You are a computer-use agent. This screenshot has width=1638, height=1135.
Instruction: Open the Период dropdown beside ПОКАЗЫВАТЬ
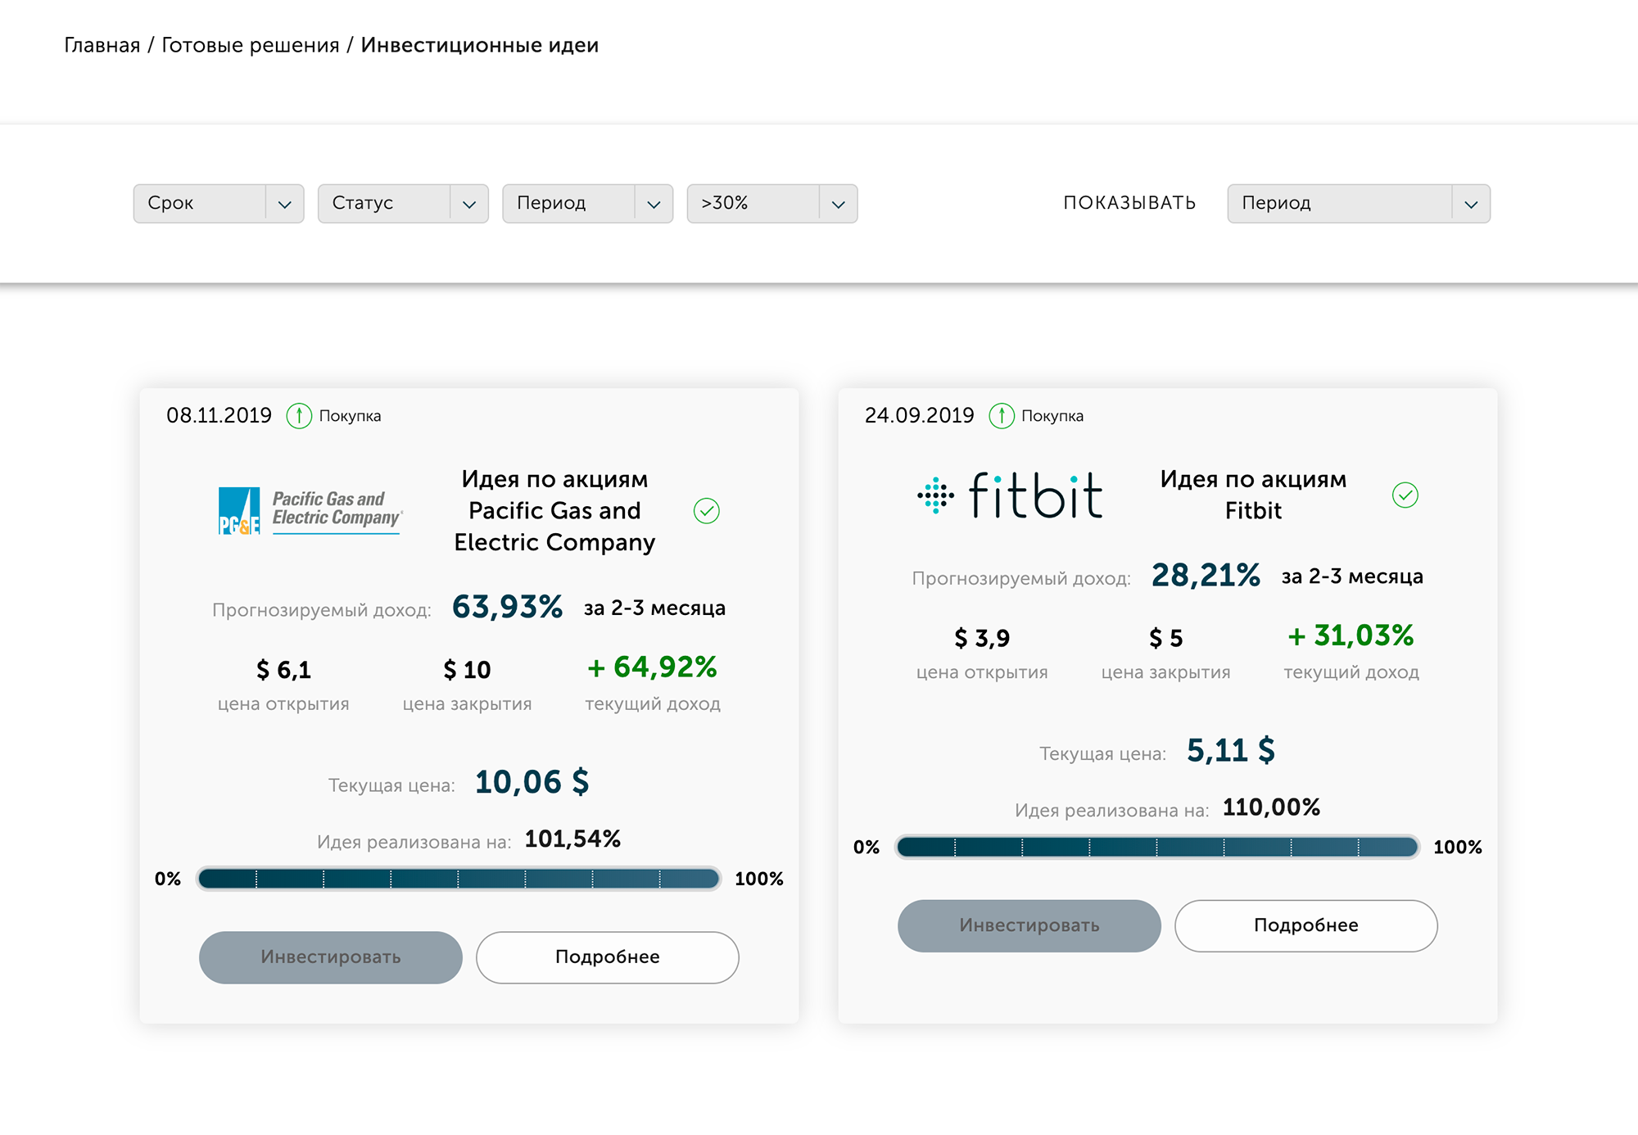1359,203
